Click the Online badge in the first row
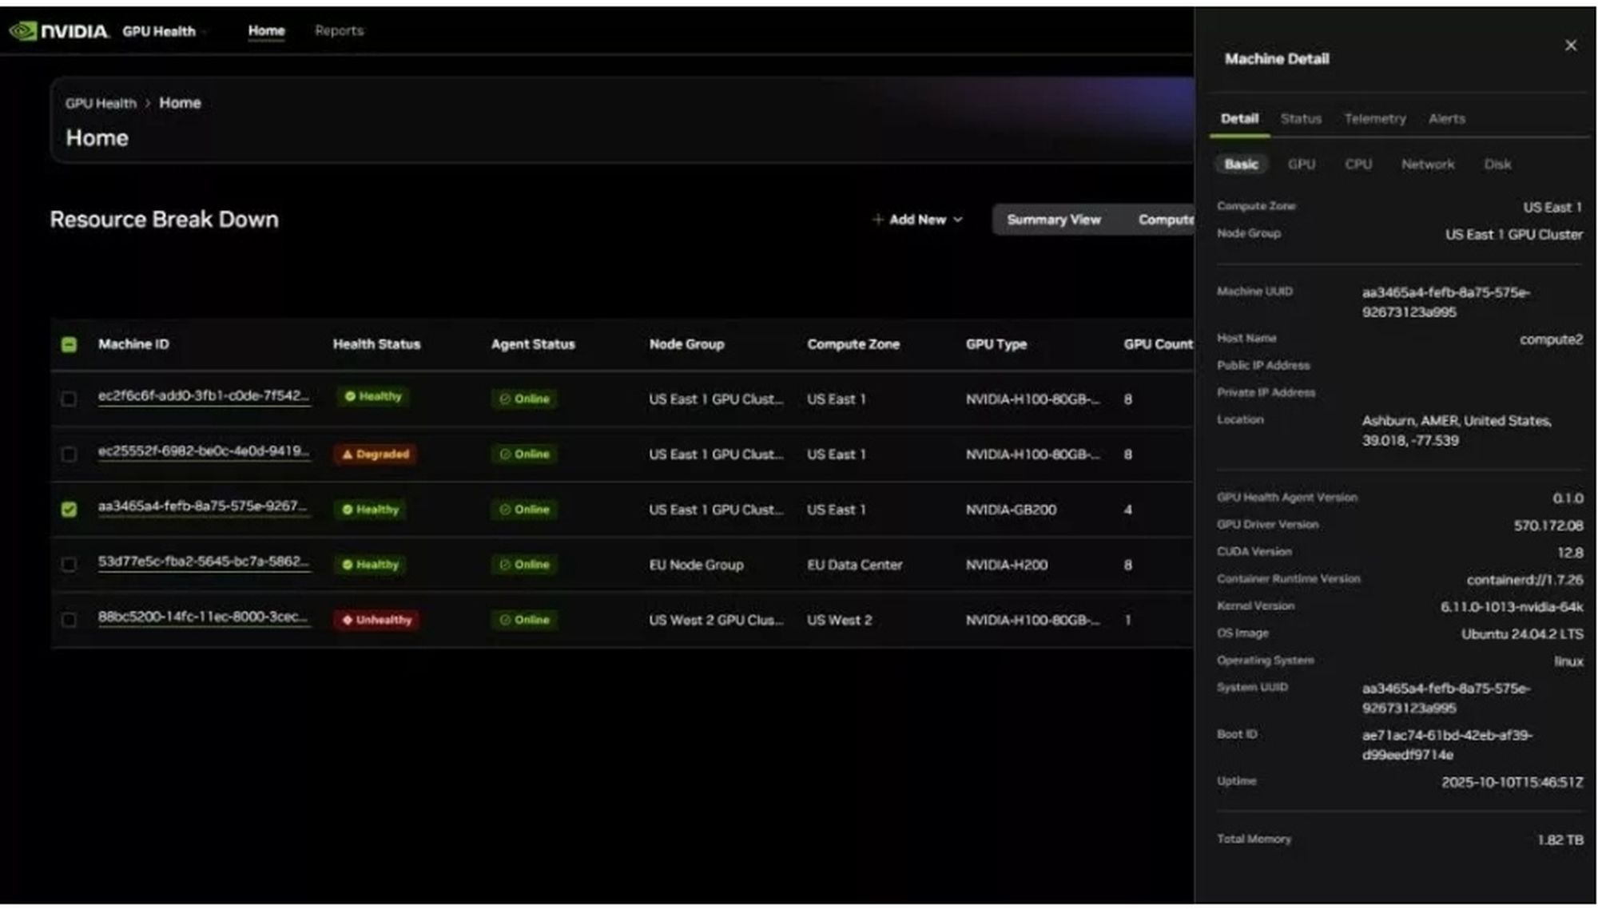This screenshot has width=1598, height=909. (524, 399)
